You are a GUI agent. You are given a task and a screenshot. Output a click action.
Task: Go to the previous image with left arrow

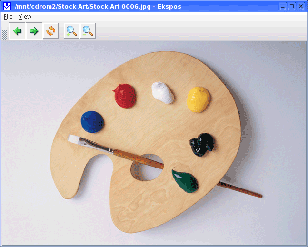pyautogui.click(x=17, y=31)
